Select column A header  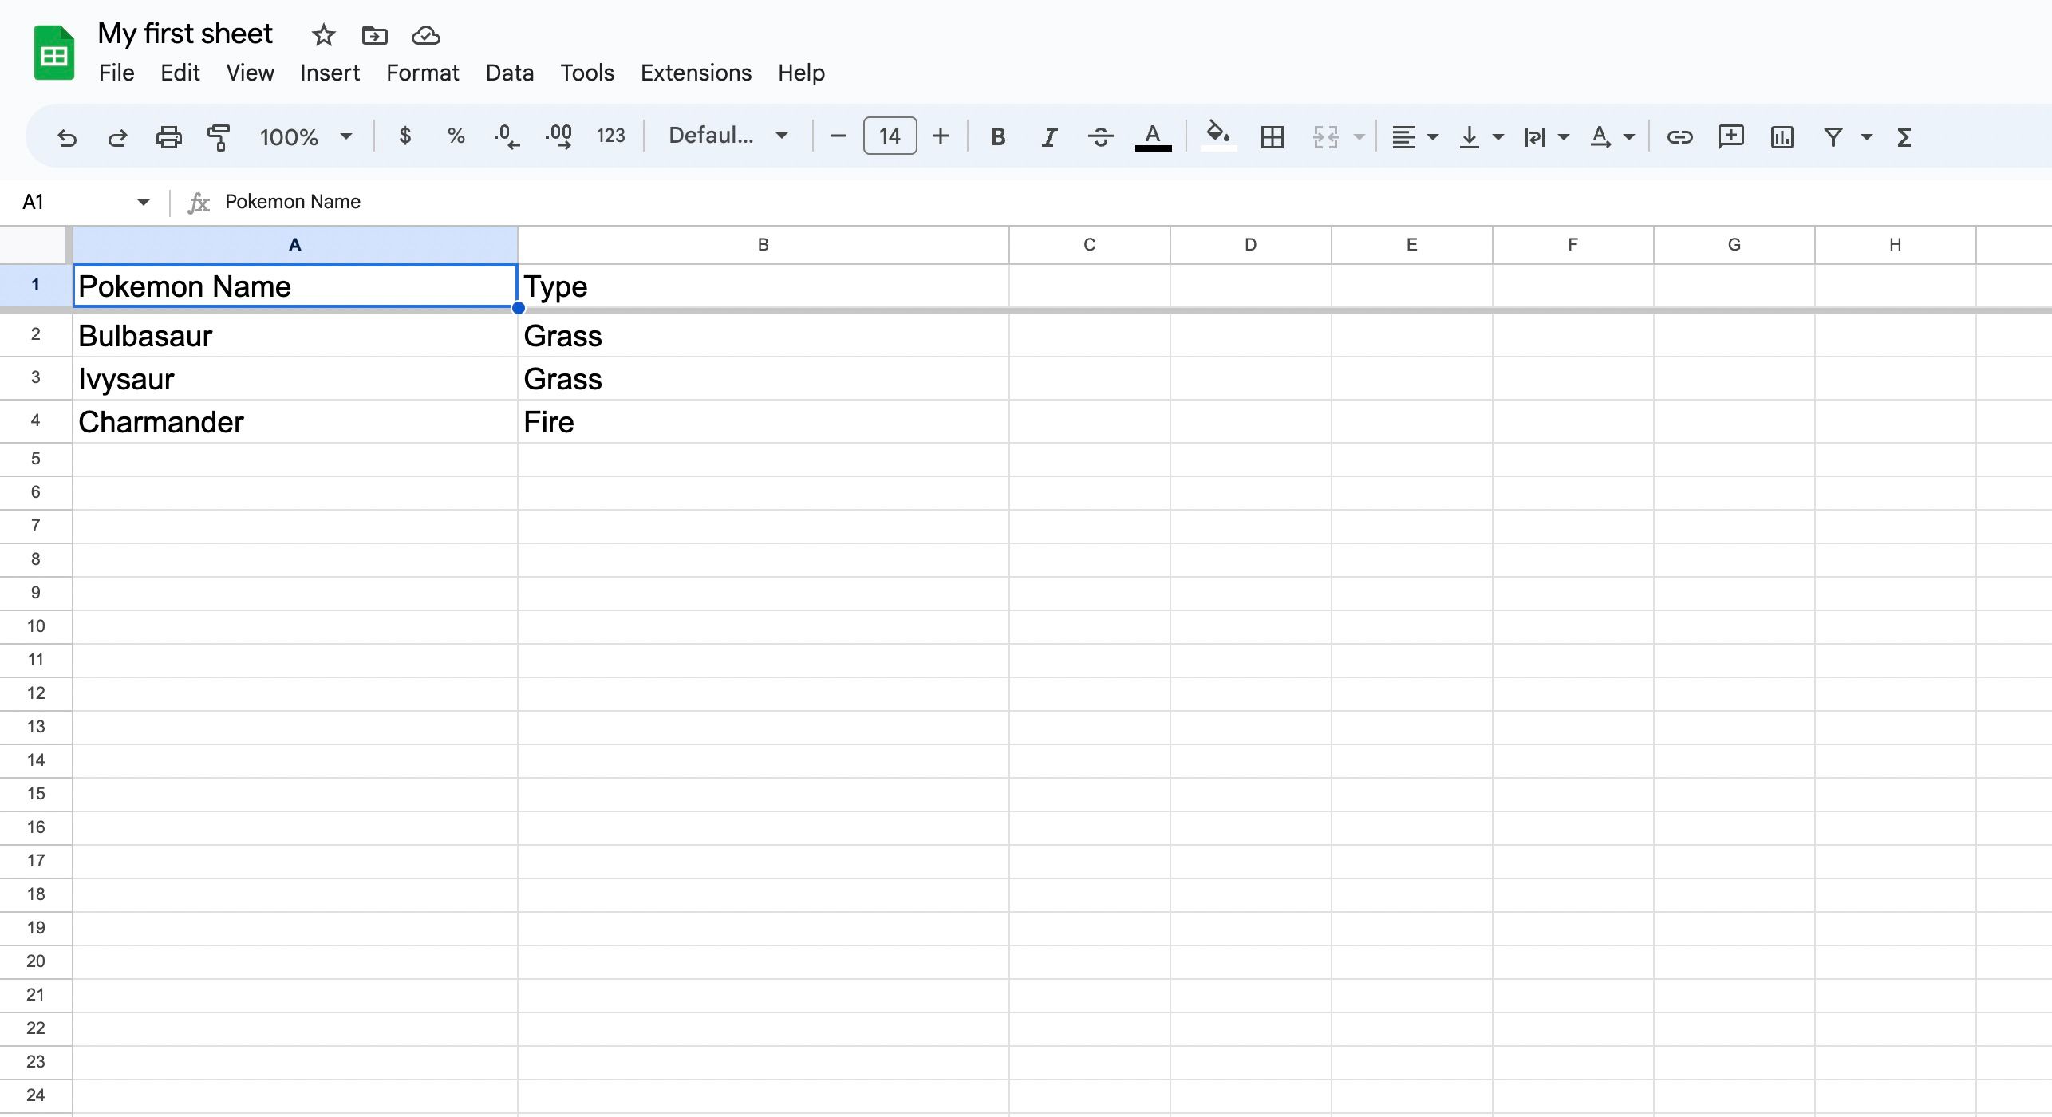[295, 245]
